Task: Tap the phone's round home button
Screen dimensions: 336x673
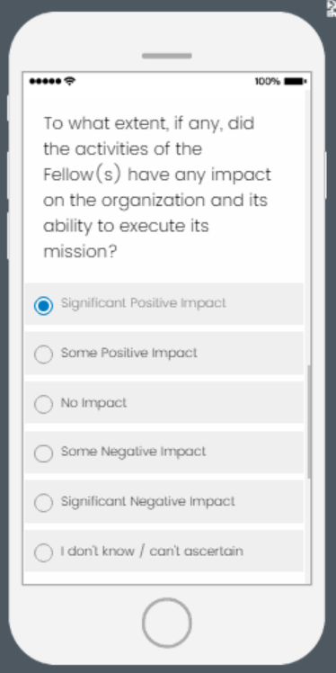Action: click(167, 622)
